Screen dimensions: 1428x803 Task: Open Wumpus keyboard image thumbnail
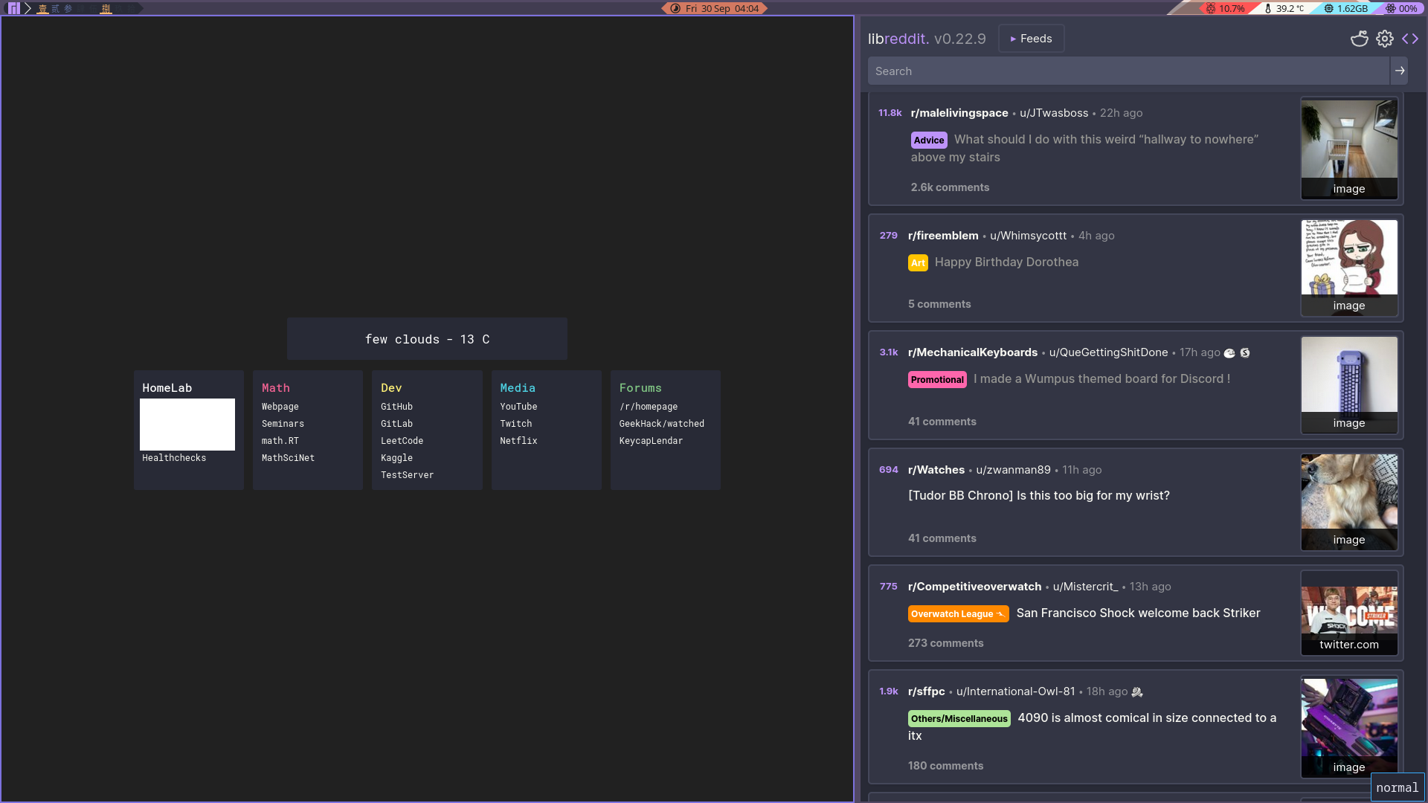click(x=1348, y=384)
